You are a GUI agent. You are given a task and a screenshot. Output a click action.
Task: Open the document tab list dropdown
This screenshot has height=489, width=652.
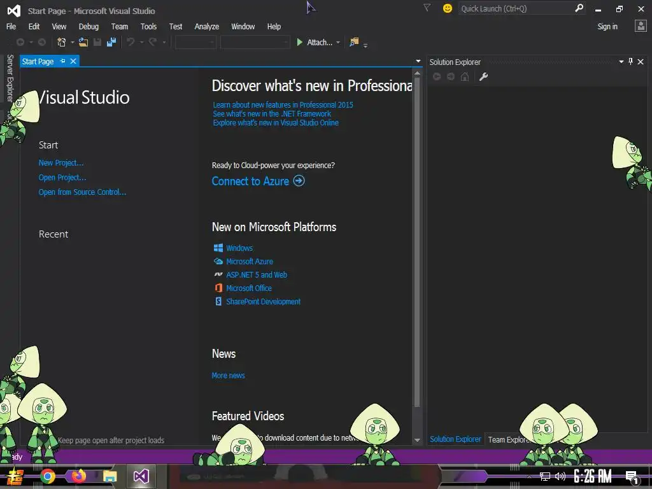click(x=418, y=61)
